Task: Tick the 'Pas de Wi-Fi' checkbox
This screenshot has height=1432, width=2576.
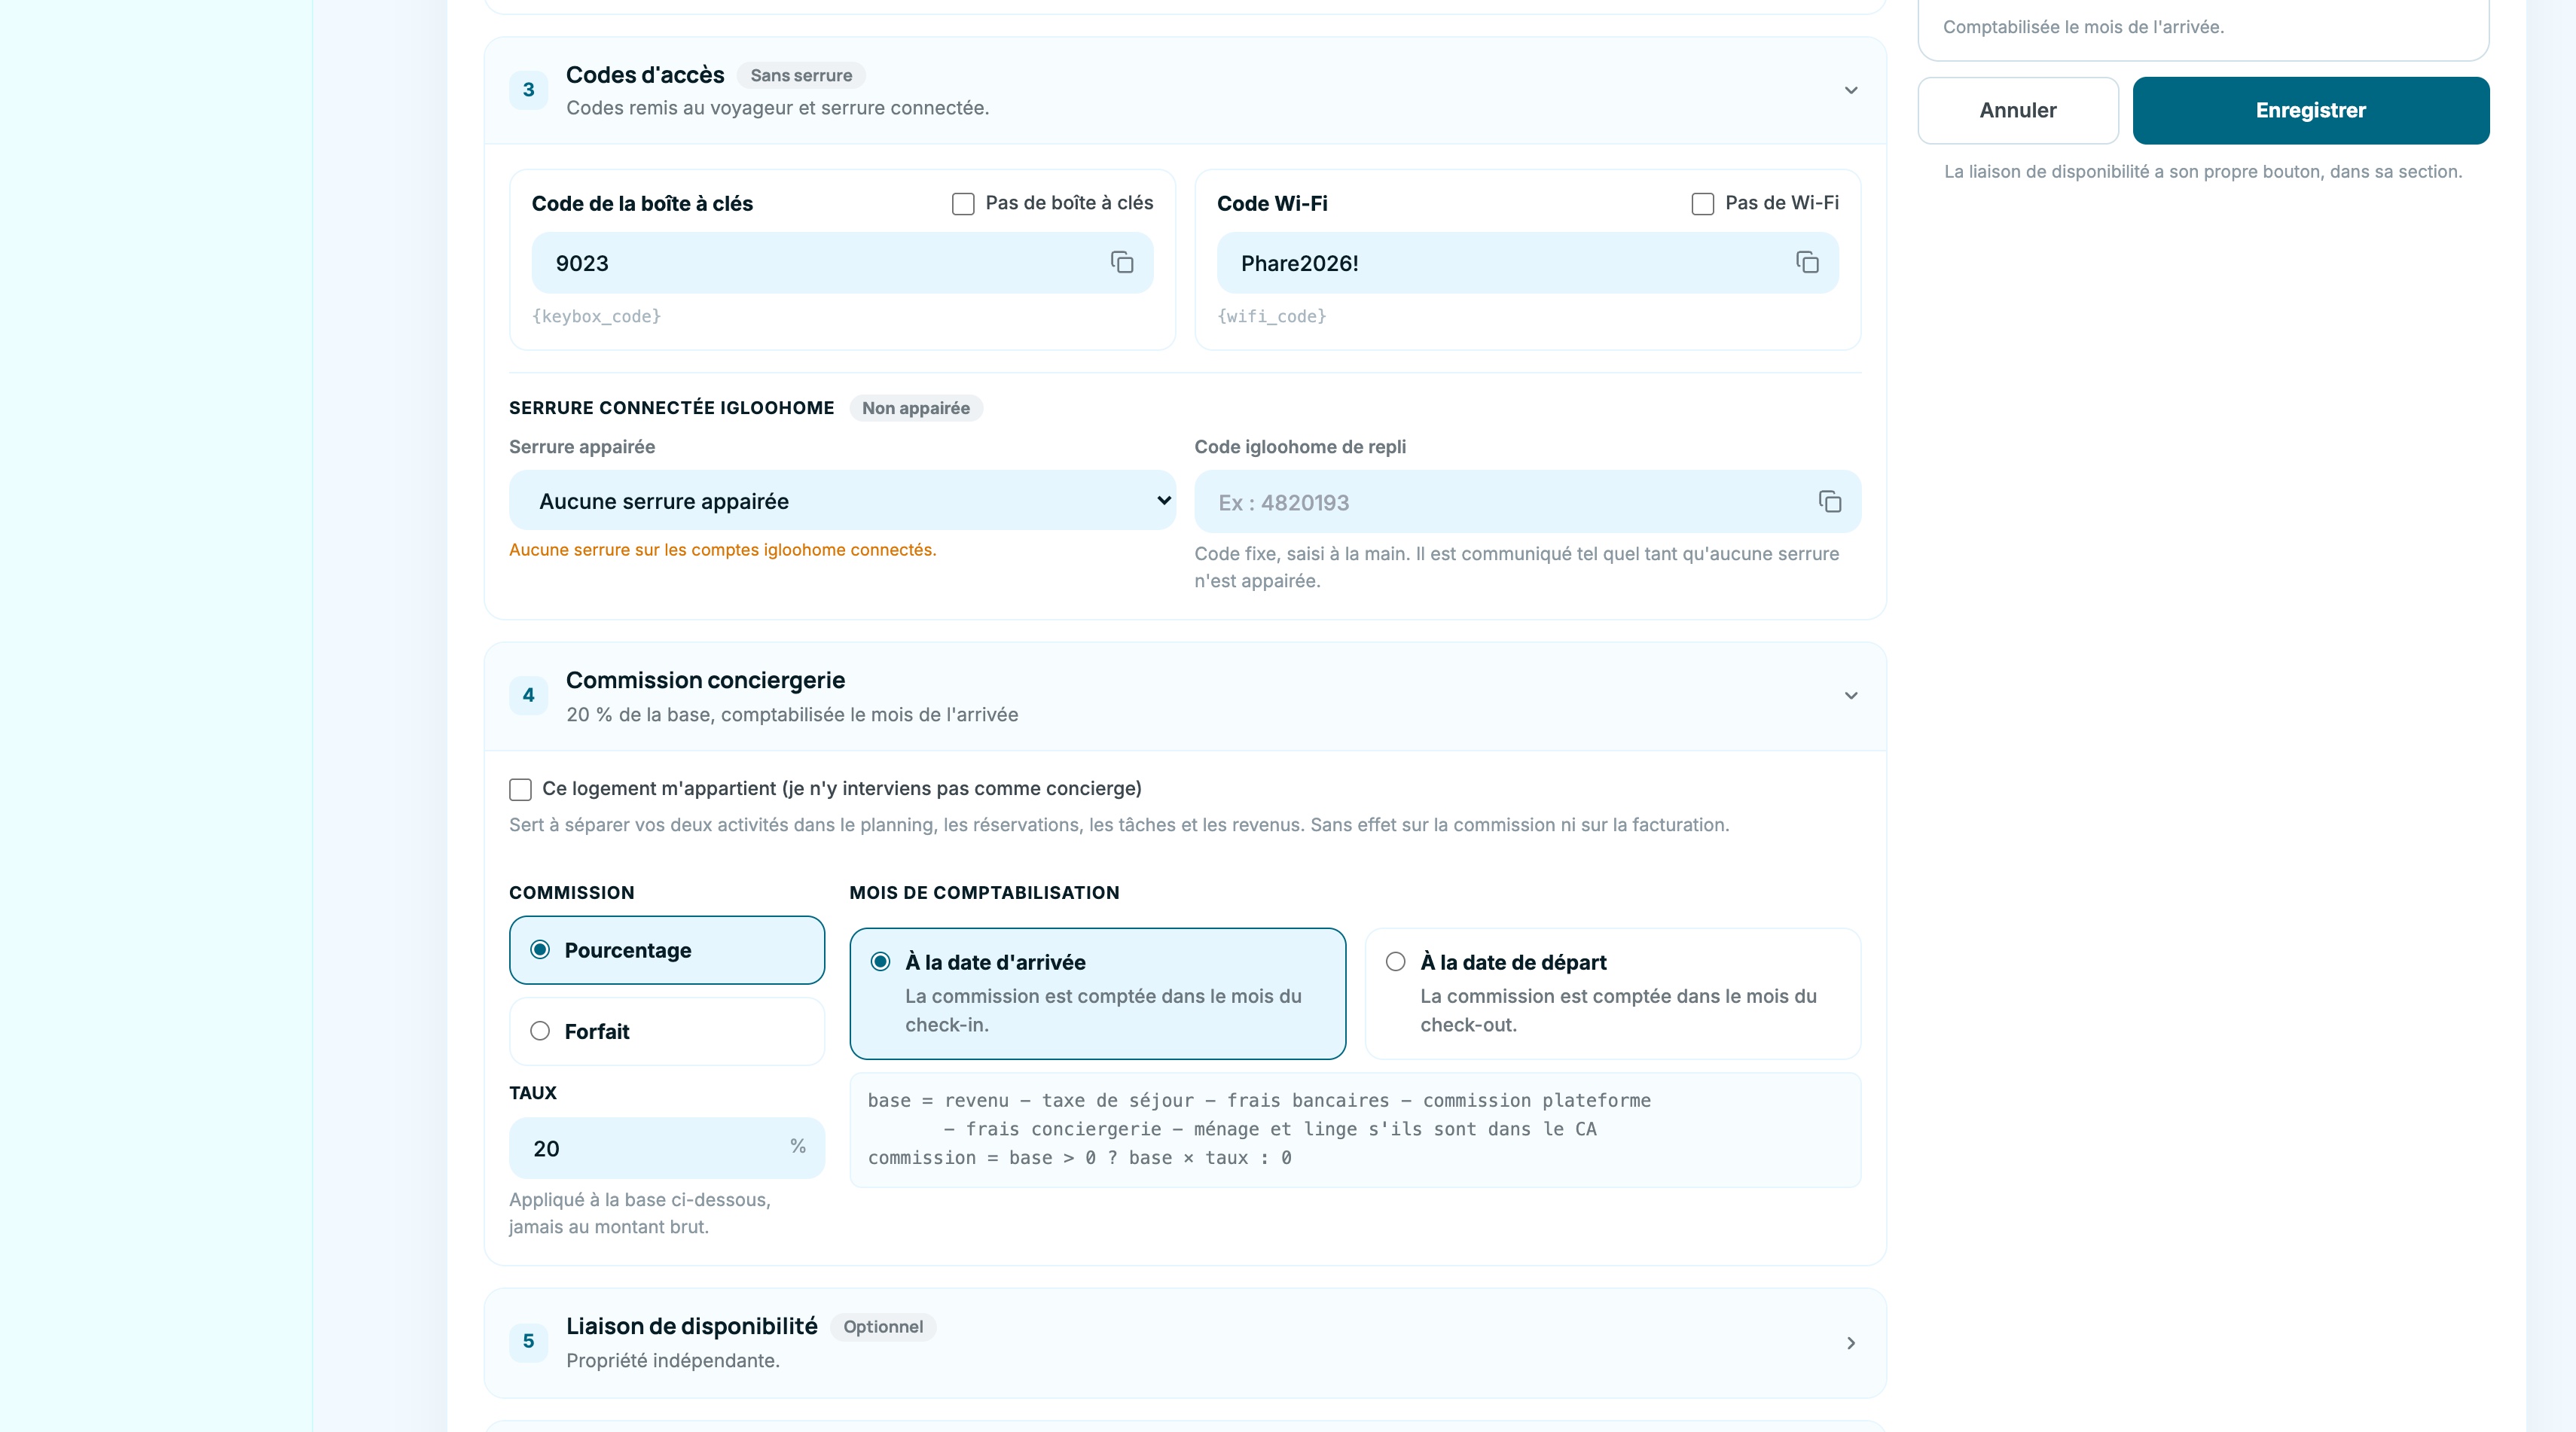Action: coord(1703,204)
